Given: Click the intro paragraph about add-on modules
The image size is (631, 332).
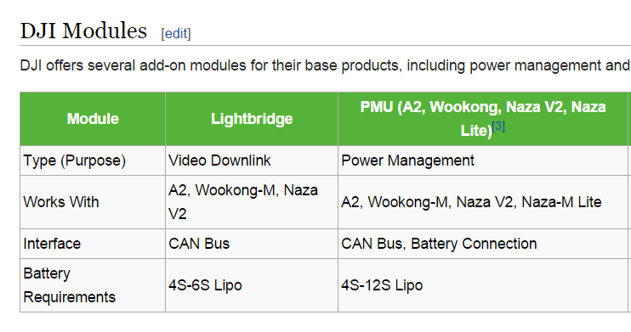Looking at the screenshot, I should click(325, 65).
